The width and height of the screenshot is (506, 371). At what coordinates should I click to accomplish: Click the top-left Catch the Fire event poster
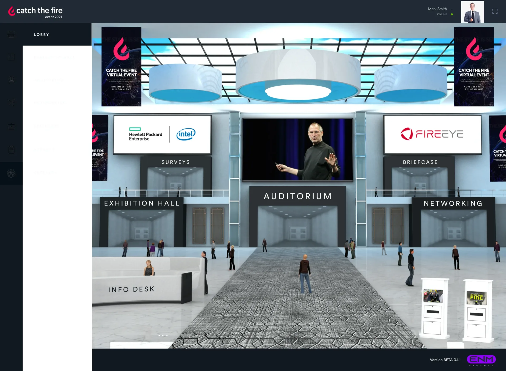[121, 67]
